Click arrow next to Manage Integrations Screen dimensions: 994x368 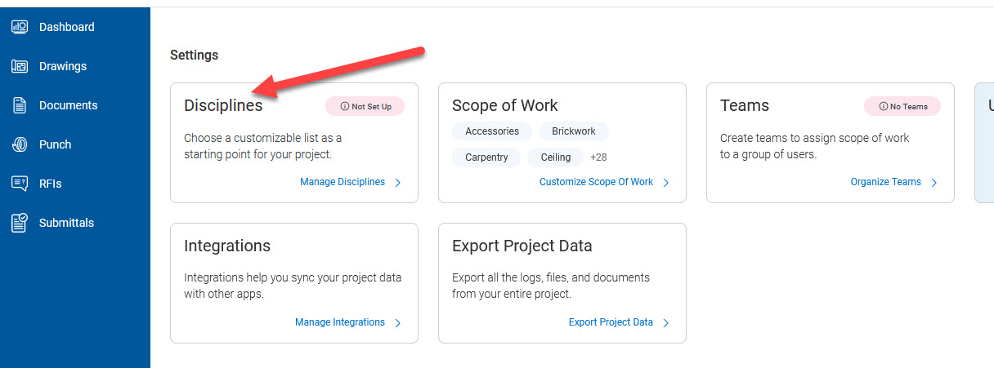398,323
